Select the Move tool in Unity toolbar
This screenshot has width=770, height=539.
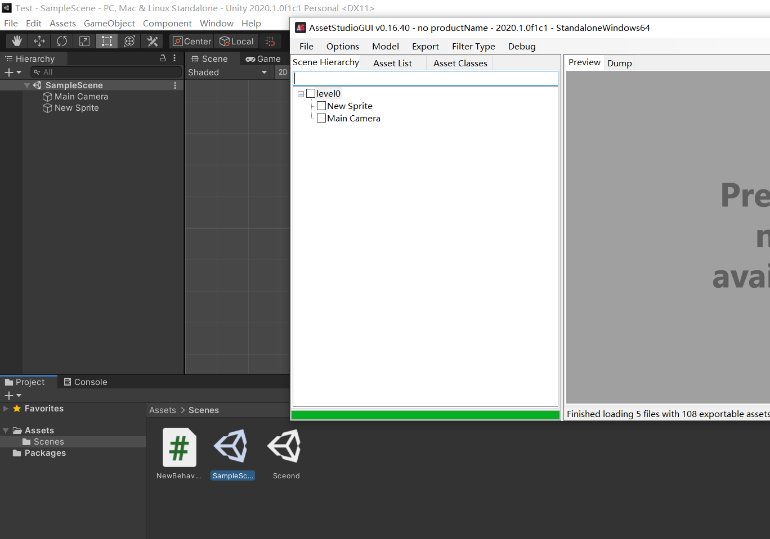39,41
